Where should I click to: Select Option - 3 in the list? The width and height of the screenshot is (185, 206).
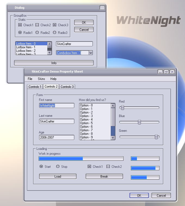[95, 116]
